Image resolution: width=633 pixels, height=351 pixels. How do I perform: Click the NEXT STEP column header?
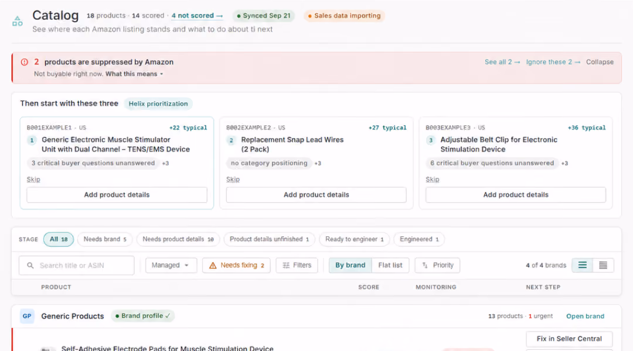pyautogui.click(x=543, y=287)
